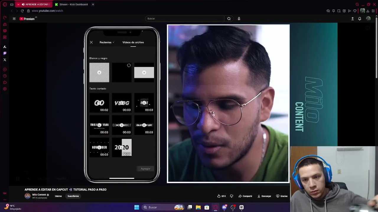Click the zoom-out magnifier in address bar
Screen dimensions: 378x212
pyautogui.click(x=328, y=11)
